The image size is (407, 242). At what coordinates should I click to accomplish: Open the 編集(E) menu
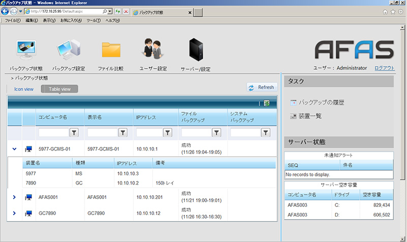32,20
